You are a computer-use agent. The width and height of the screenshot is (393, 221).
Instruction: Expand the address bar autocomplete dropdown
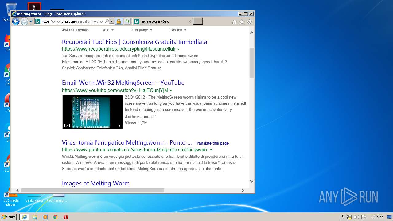(112, 21)
